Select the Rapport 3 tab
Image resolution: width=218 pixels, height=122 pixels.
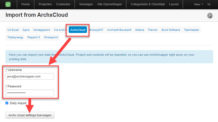point(34,37)
